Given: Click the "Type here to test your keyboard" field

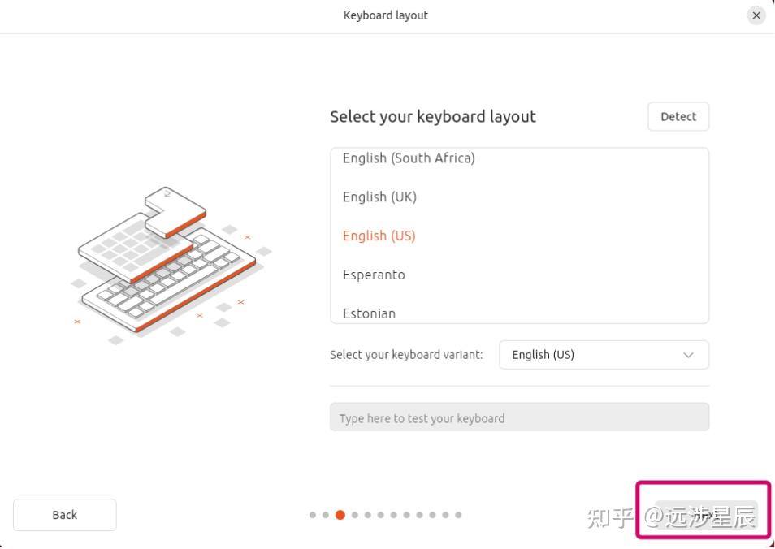Looking at the screenshot, I should 519,418.
